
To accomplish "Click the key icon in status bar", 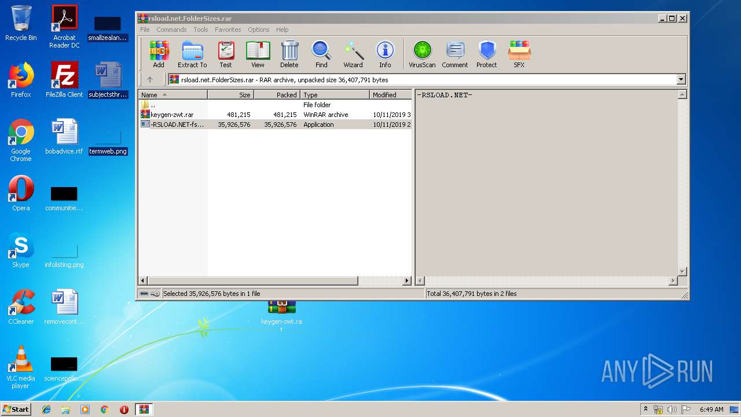I will pyautogui.click(x=155, y=294).
